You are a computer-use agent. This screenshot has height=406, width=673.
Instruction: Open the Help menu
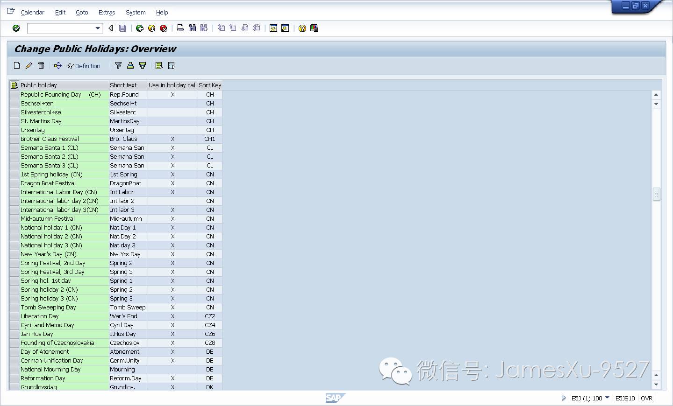coord(162,13)
